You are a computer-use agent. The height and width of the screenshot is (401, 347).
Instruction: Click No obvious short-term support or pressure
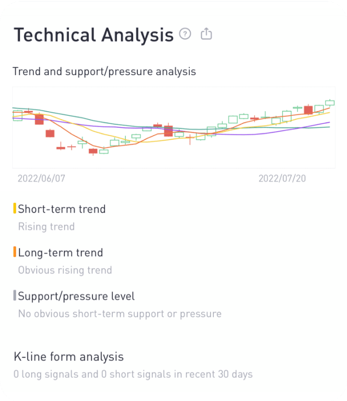click(120, 314)
